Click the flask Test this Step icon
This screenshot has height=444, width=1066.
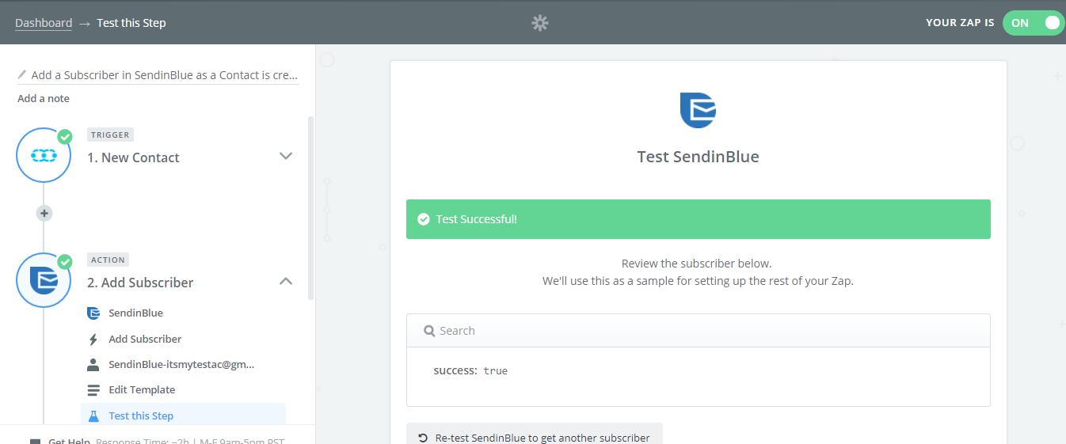coord(93,416)
